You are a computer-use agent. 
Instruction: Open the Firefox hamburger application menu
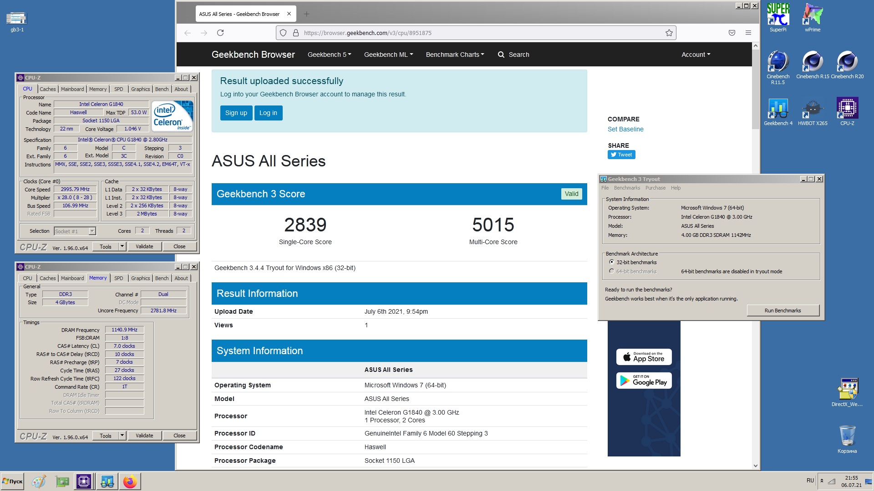tap(748, 33)
